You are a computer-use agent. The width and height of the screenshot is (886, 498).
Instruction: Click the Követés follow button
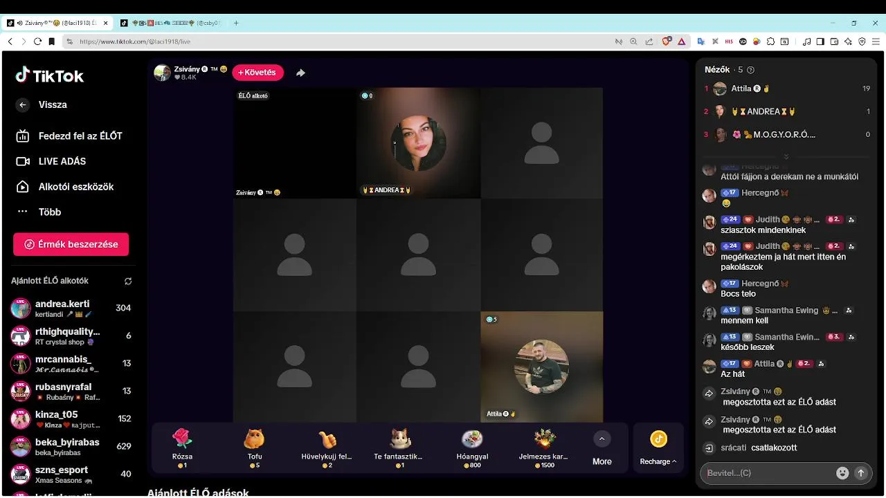click(258, 73)
